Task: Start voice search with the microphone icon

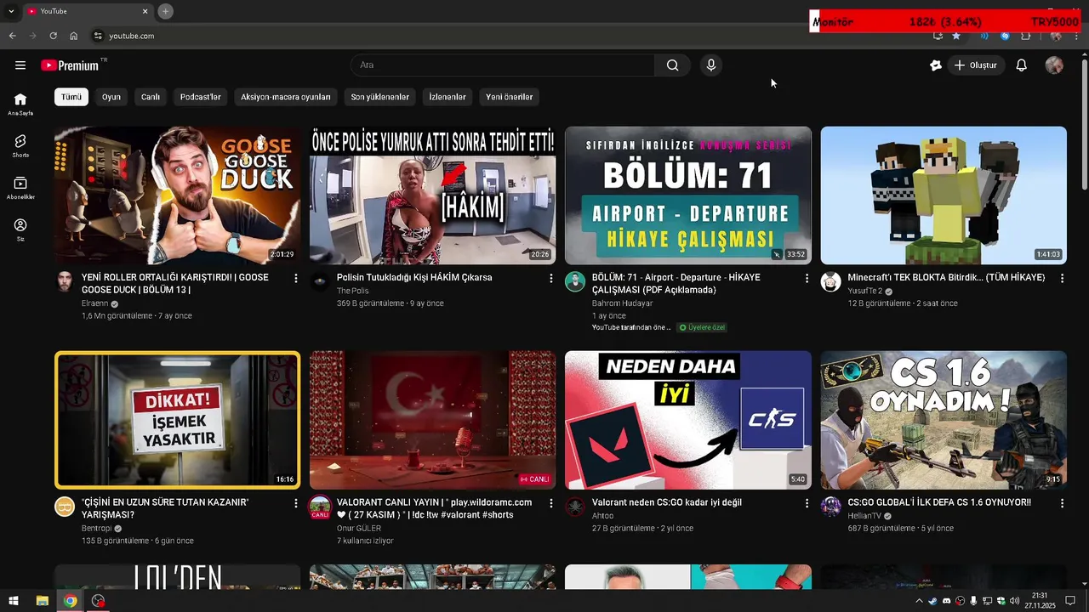Action: click(x=711, y=65)
